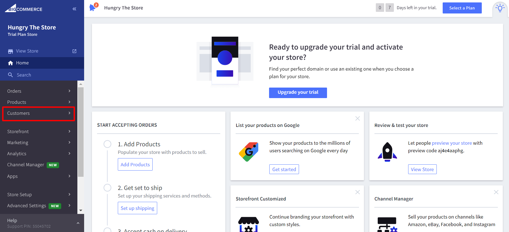Expand the Orders menu
The height and width of the screenshot is (232, 509).
tap(39, 91)
